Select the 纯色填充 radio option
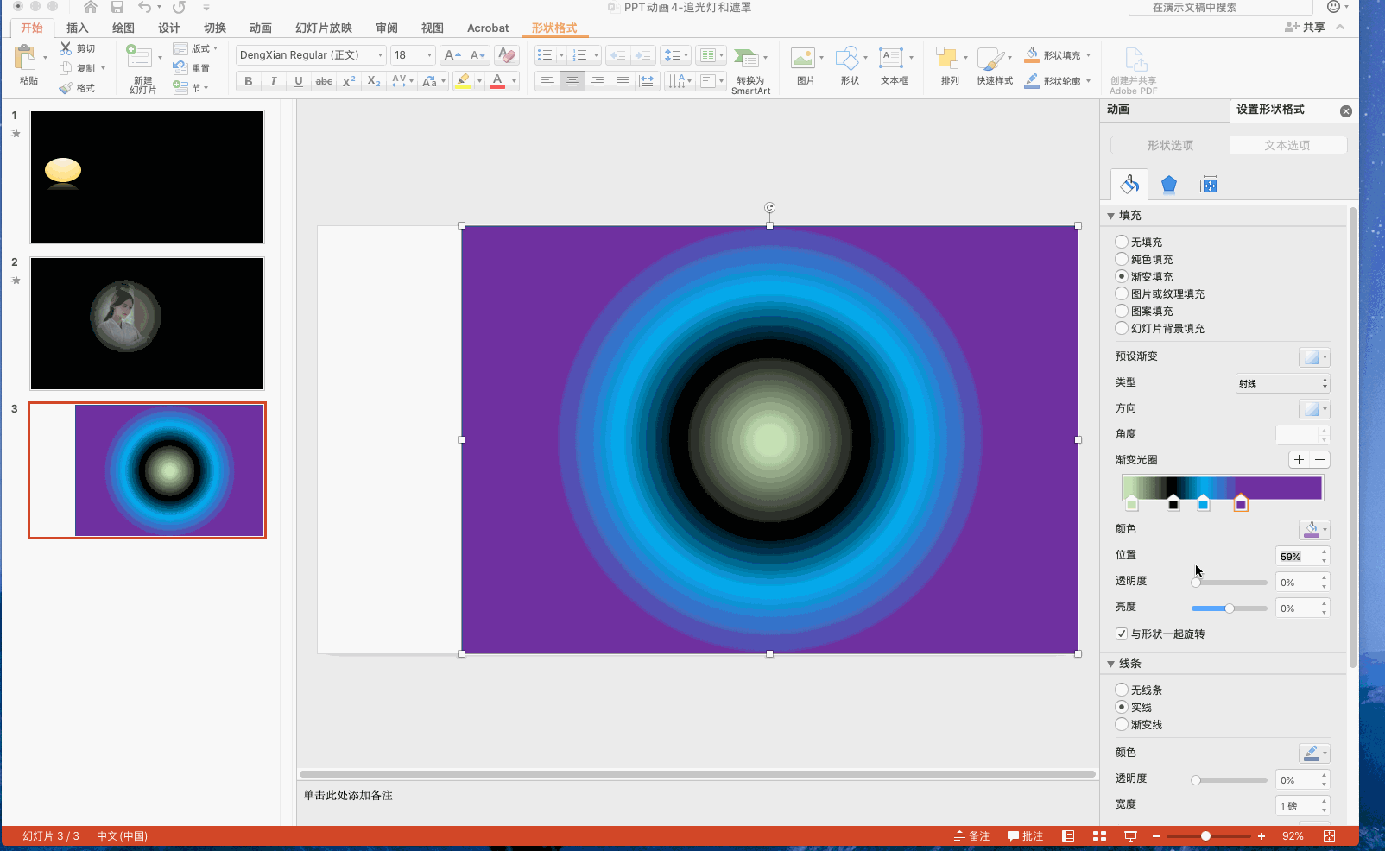Image resolution: width=1385 pixels, height=851 pixels. [x=1122, y=259]
